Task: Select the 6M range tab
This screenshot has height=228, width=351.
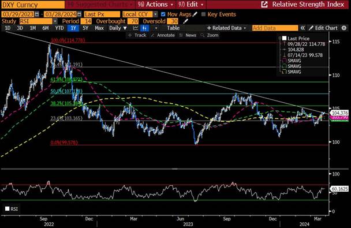Action: 46,28
